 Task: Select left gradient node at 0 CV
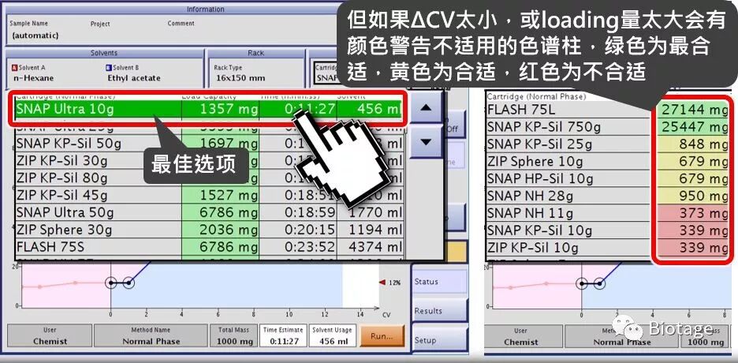coord(110,283)
